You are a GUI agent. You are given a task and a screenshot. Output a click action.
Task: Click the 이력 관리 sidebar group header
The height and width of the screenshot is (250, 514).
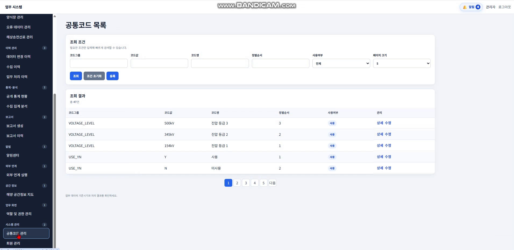(26, 48)
